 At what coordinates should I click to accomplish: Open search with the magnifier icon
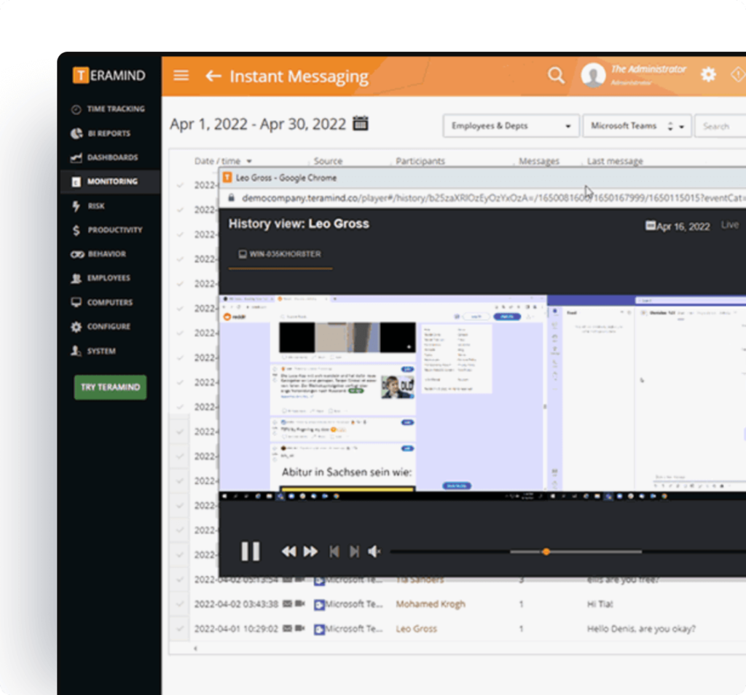pos(556,75)
